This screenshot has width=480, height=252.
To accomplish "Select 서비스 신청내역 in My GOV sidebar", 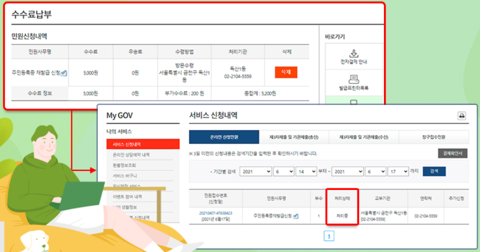I will (143, 144).
